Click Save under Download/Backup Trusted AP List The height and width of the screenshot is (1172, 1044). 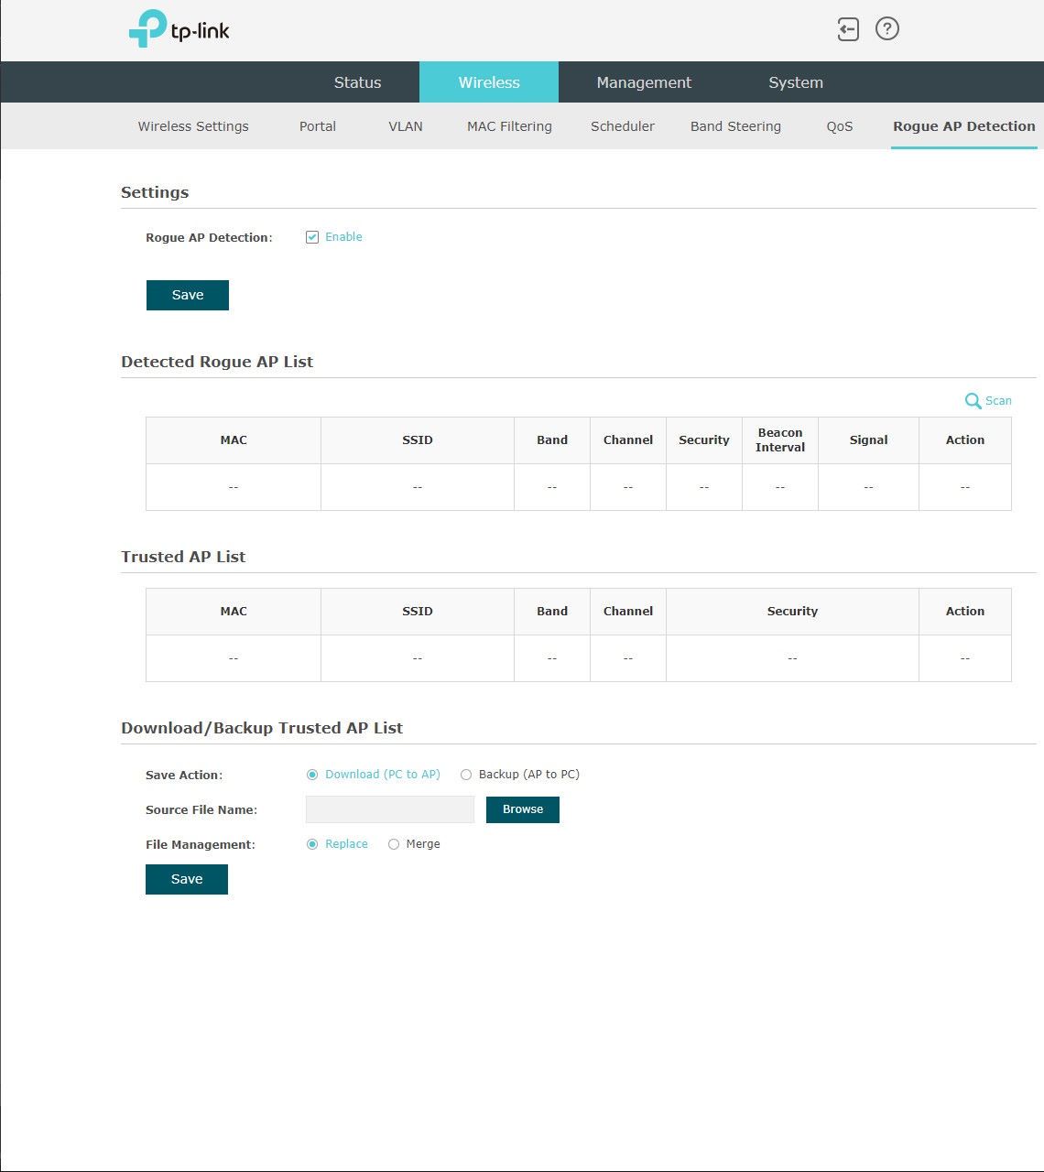pos(187,879)
